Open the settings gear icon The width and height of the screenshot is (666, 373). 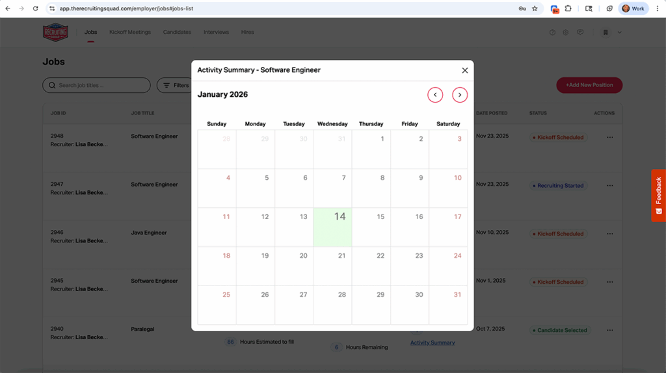[565, 32]
